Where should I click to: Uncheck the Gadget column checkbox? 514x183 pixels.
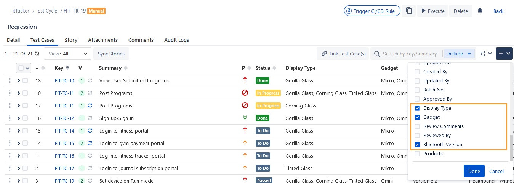pyautogui.click(x=417, y=117)
